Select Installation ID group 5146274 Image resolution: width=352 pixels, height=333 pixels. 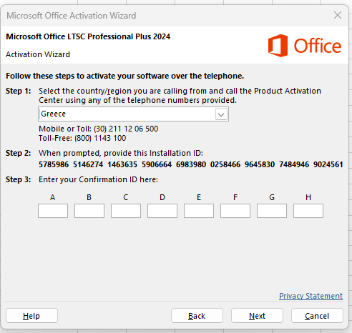point(88,164)
